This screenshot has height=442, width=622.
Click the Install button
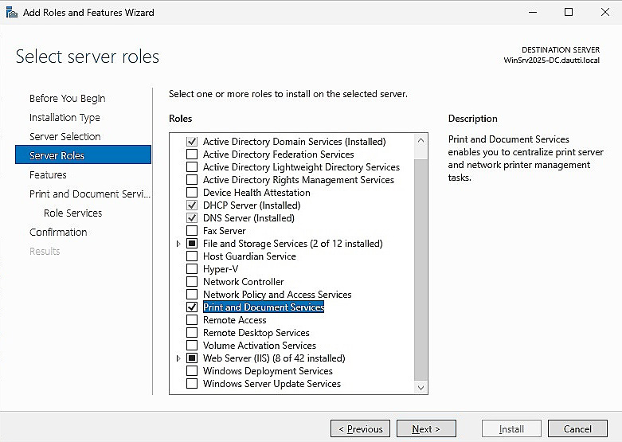point(511,429)
